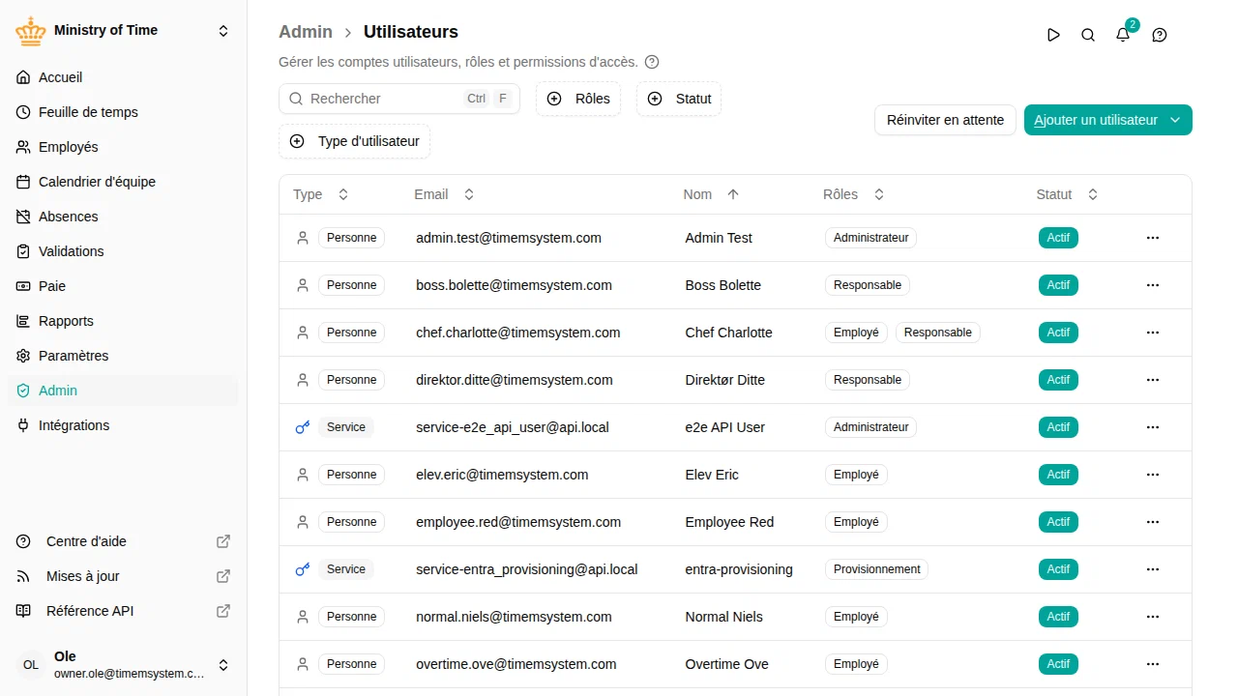Open row actions for e2e API User
Viewport: 1238px width, 696px height.
(1152, 427)
